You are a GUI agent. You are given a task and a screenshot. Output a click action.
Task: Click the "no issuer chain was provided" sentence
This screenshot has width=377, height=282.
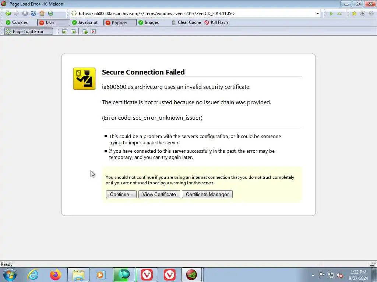187,102
